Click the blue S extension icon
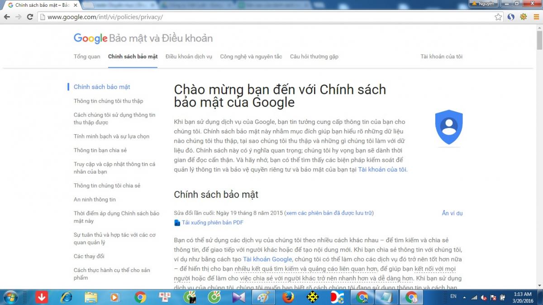 pyautogui.click(x=511, y=16)
